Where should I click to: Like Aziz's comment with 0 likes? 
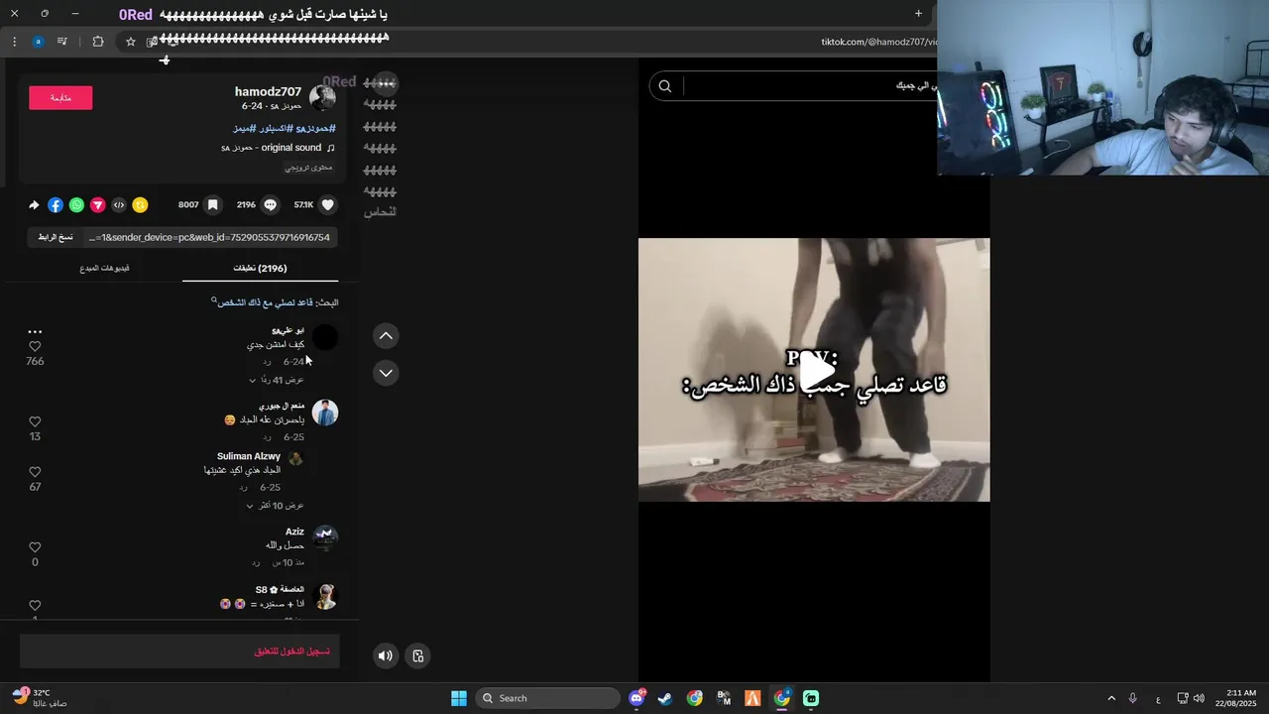click(x=35, y=547)
